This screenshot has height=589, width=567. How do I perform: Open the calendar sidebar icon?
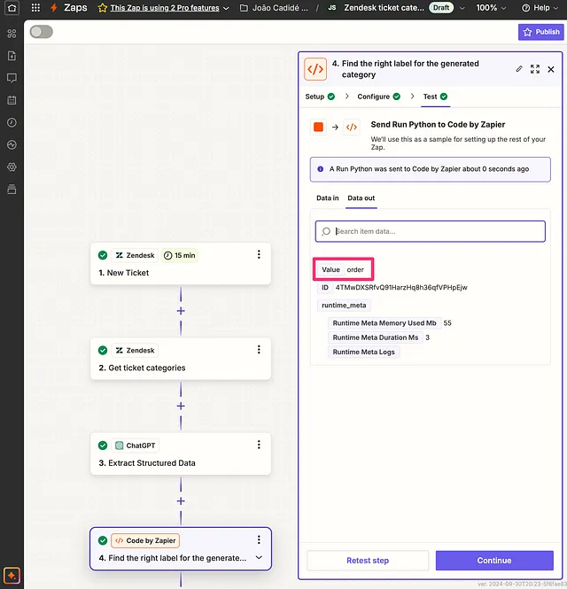(12, 100)
